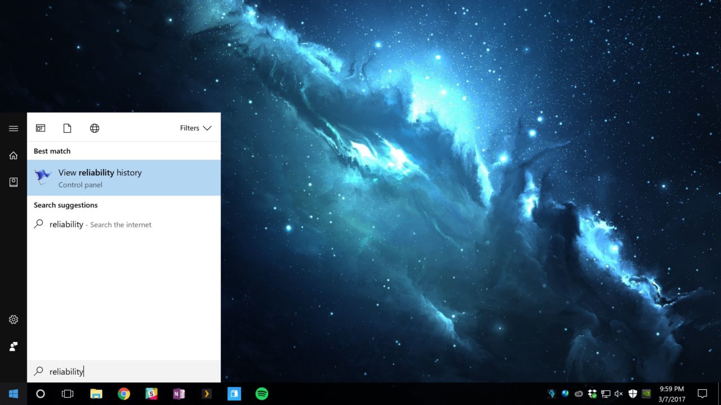721x405 pixels.
Task: Open network status tray icon
Action: (x=606, y=394)
